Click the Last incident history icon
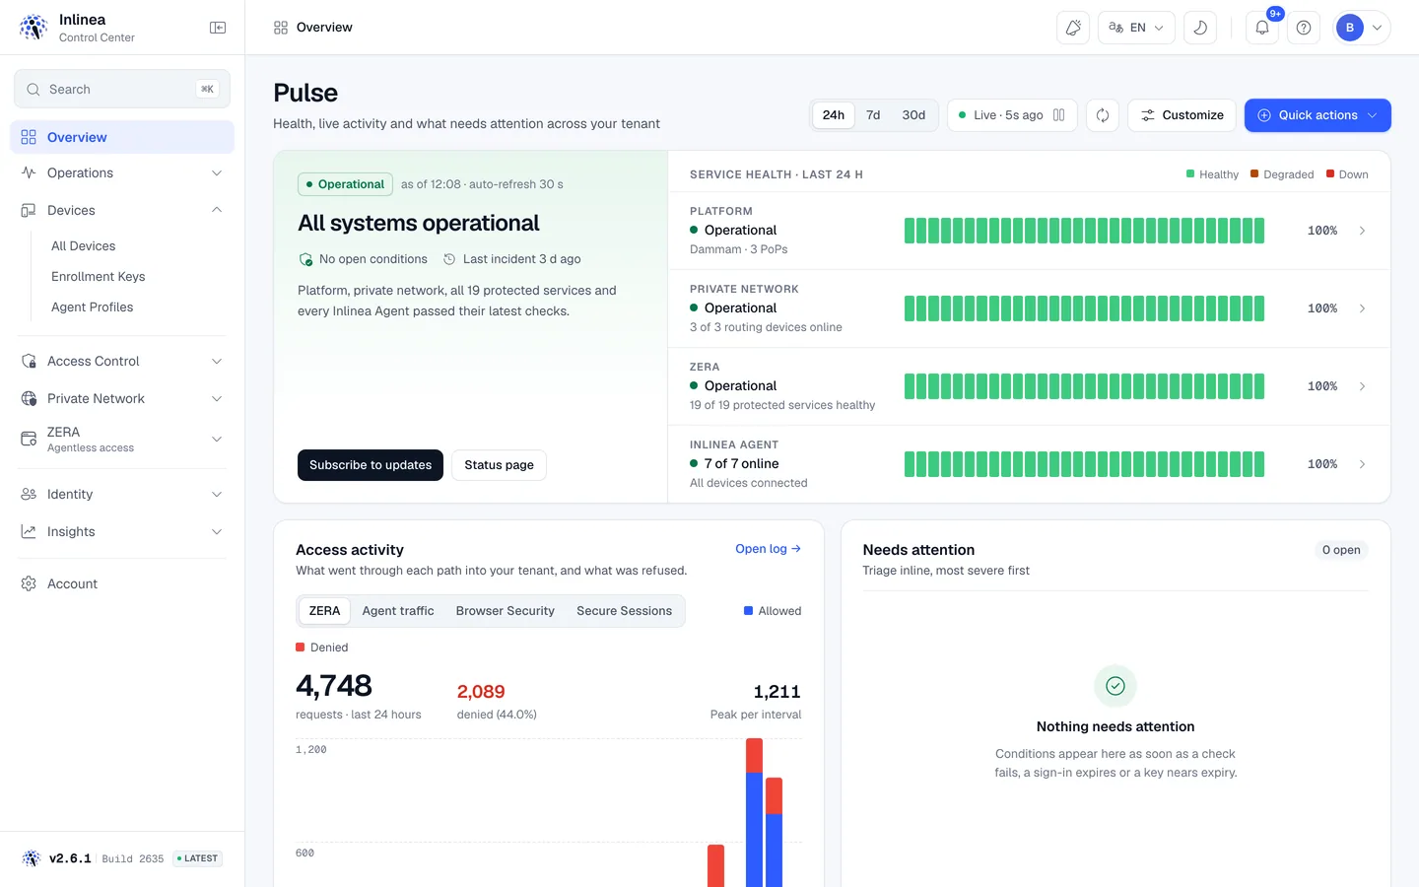The height and width of the screenshot is (887, 1419). 449,259
